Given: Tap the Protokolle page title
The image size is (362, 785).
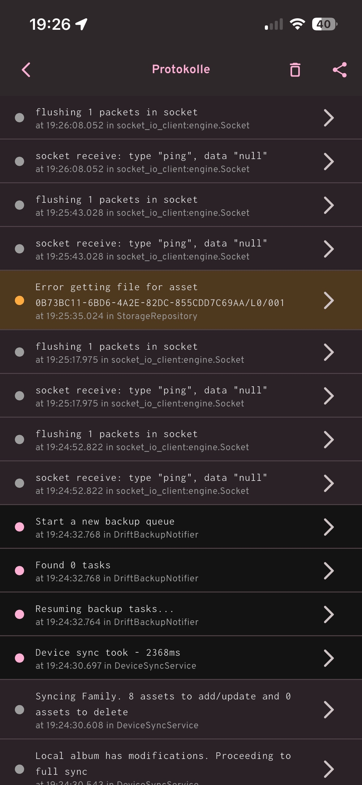Looking at the screenshot, I should tap(181, 69).
